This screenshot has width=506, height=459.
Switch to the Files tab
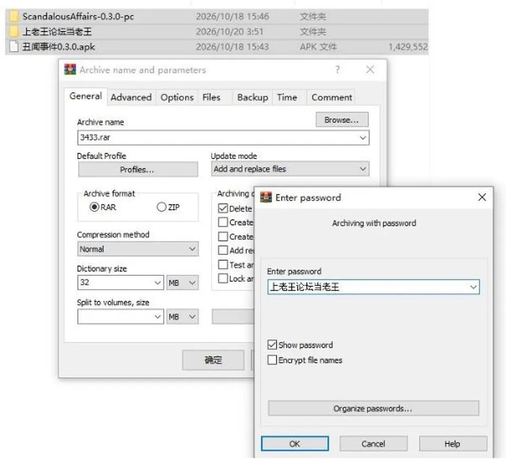point(211,97)
